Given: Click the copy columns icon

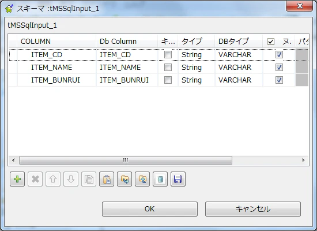Looking at the screenshot, I should 89,179.
